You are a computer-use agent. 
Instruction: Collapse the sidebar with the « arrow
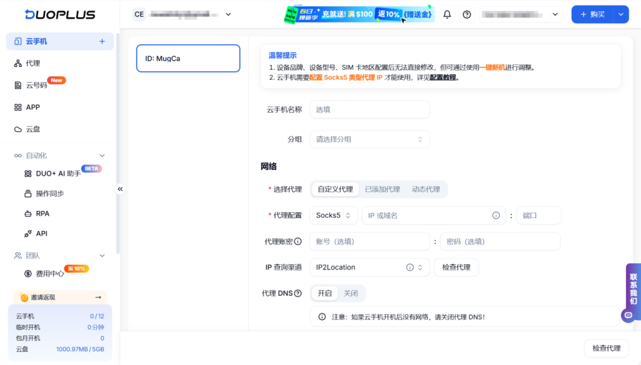pyautogui.click(x=120, y=188)
